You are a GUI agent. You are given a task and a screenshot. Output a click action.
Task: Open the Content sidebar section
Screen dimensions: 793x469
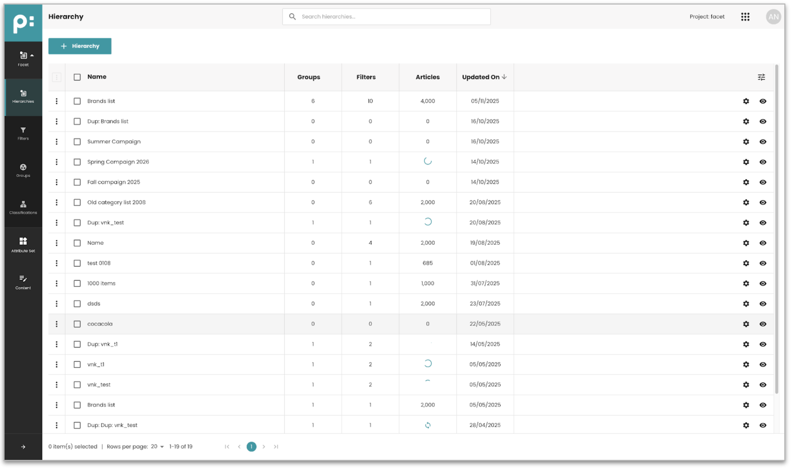[23, 282]
